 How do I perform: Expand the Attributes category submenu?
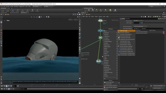coord(110,33)
